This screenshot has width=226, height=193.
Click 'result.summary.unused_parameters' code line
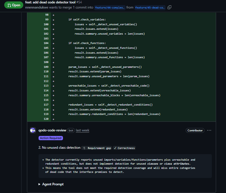(109, 76)
